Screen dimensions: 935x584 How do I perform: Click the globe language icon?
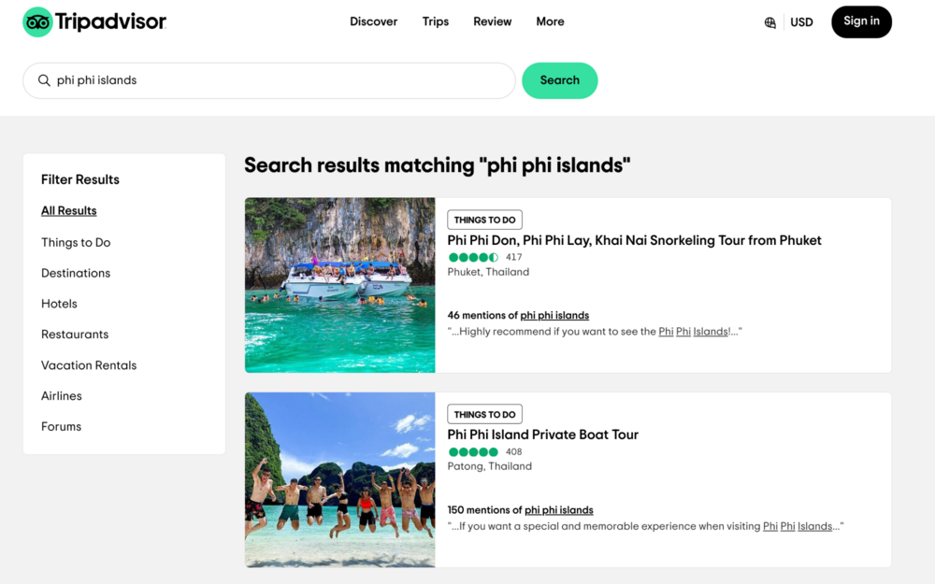click(770, 22)
